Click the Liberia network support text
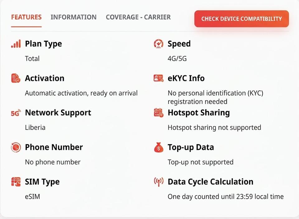Viewport: 299px width, 219px height. coord(35,127)
